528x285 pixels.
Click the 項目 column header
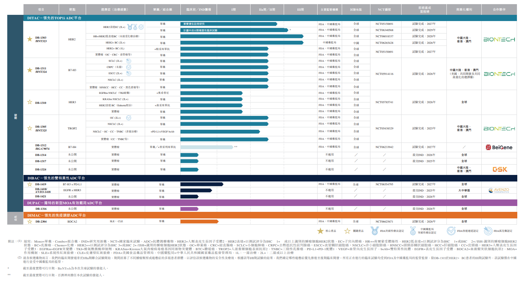click(x=41, y=9)
